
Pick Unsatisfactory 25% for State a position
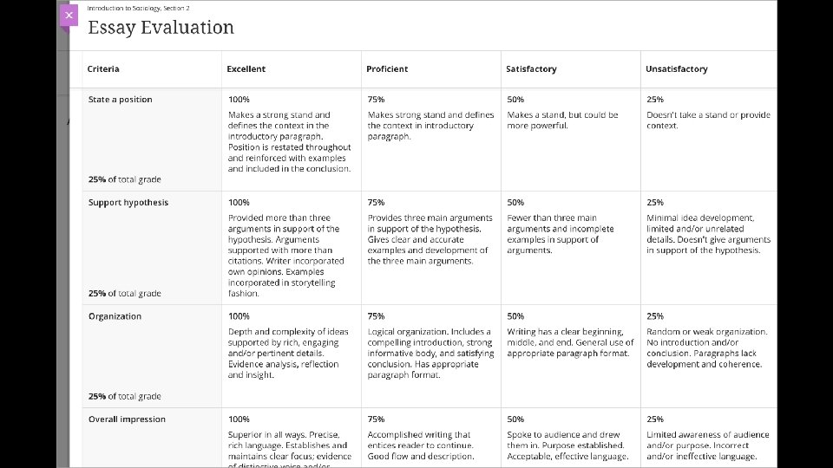click(x=709, y=140)
